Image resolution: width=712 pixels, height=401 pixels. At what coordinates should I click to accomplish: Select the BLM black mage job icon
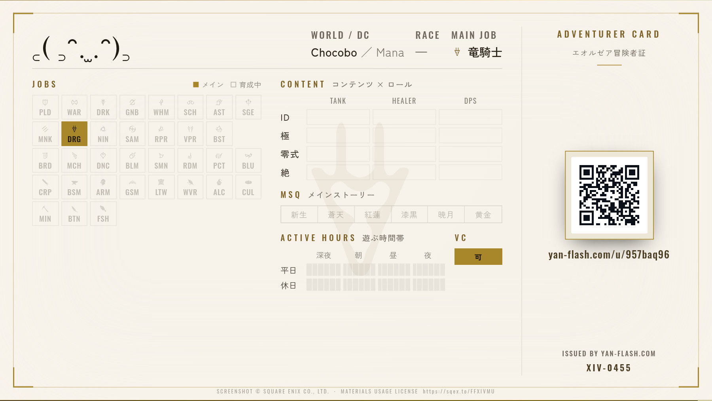pos(132,160)
